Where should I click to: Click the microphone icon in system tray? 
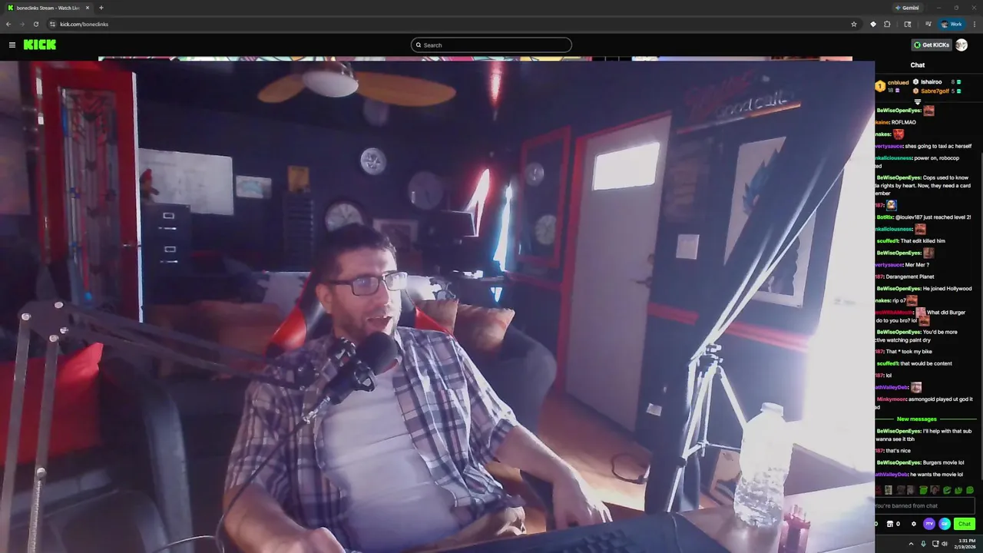pyautogui.click(x=923, y=544)
